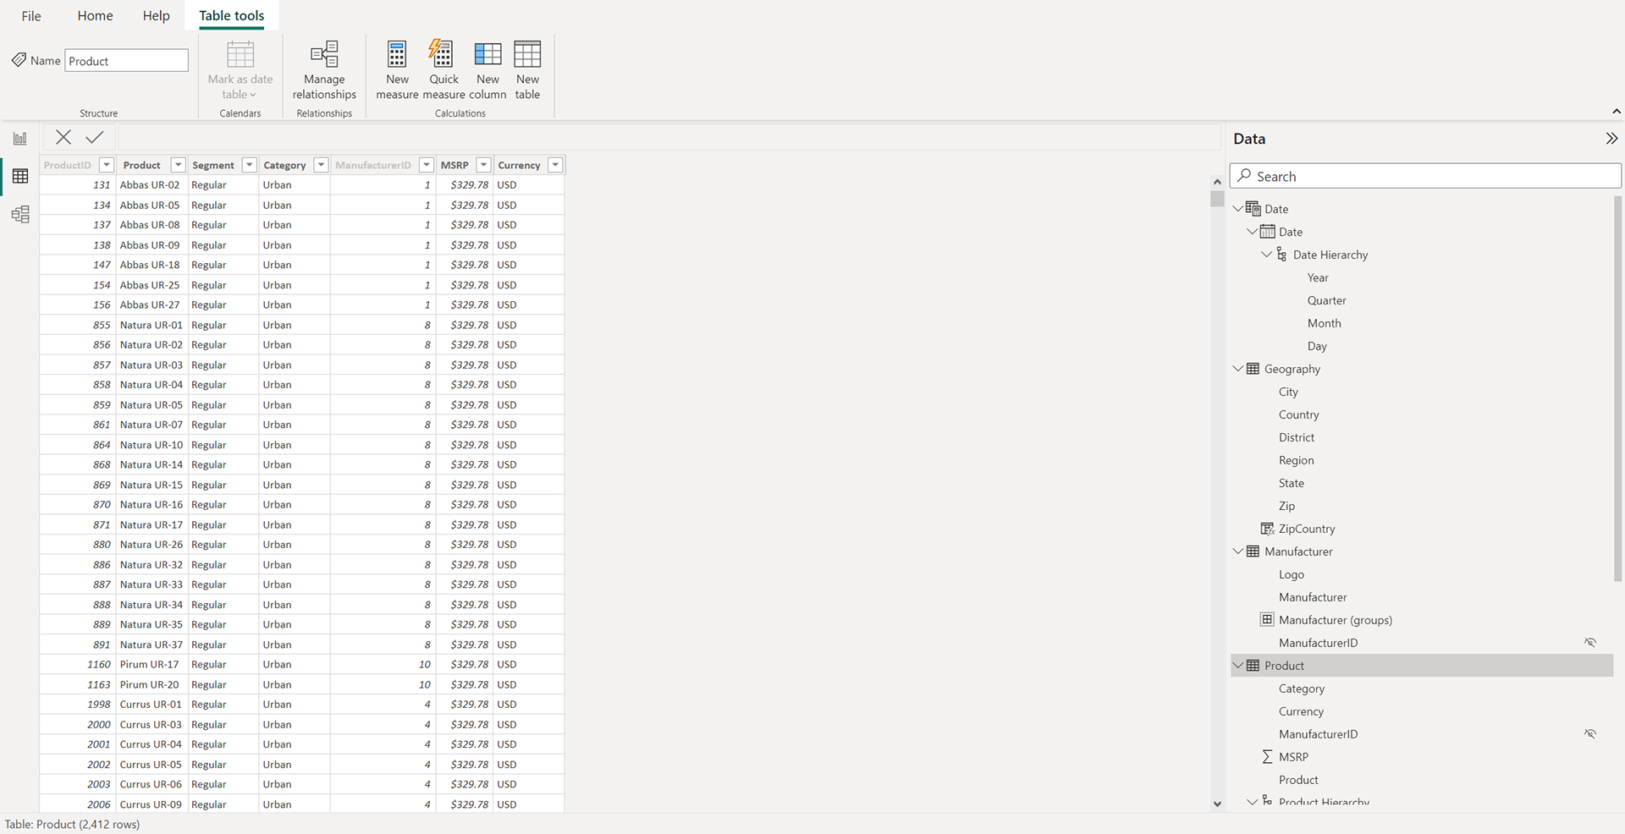
Task: Toggle visibility of Manufacturer's ManufacturerID field
Action: [1590, 643]
